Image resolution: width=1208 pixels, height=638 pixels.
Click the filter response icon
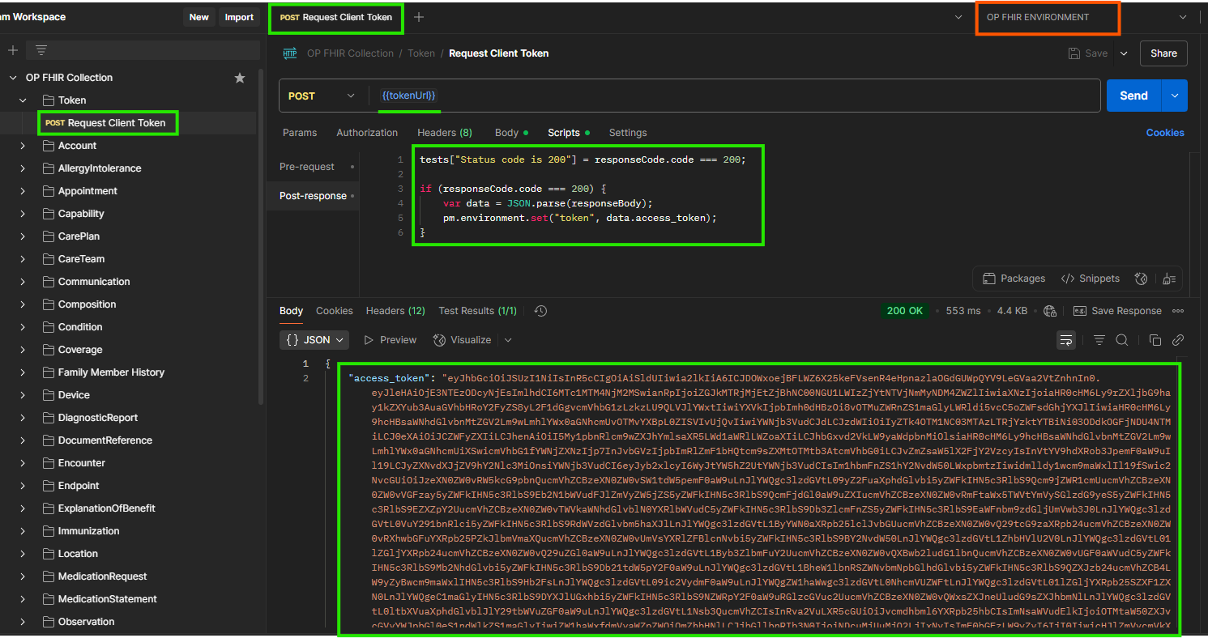point(1099,340)
